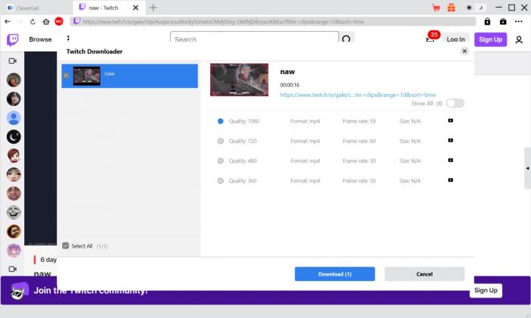Uncheck the naw video checkbox
531x318 pixels.
[66, 76]
